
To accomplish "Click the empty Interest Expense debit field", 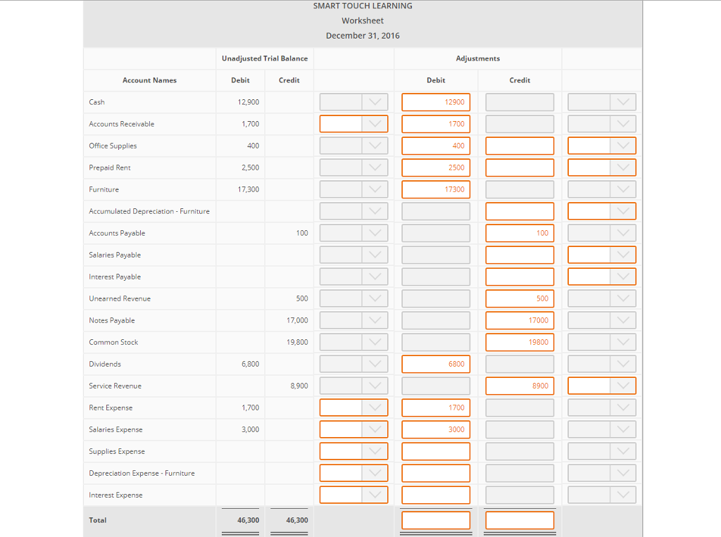I will [x=436, y=495].
